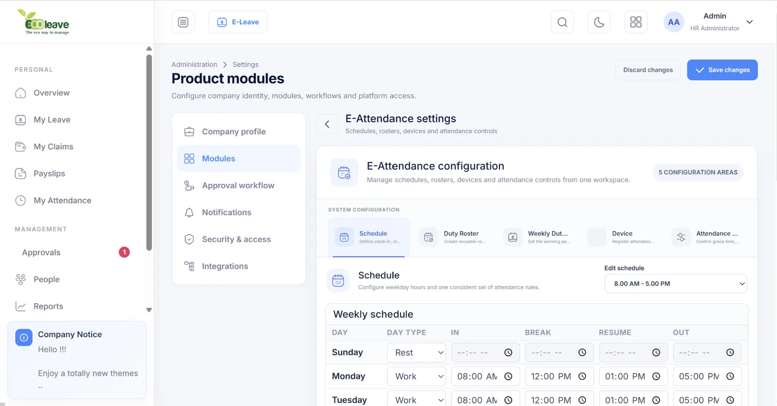This screenshot has height=406, width=777.
Task: Click the E-Attendance configuration calendar icon
Action: (x=344, y=172)
